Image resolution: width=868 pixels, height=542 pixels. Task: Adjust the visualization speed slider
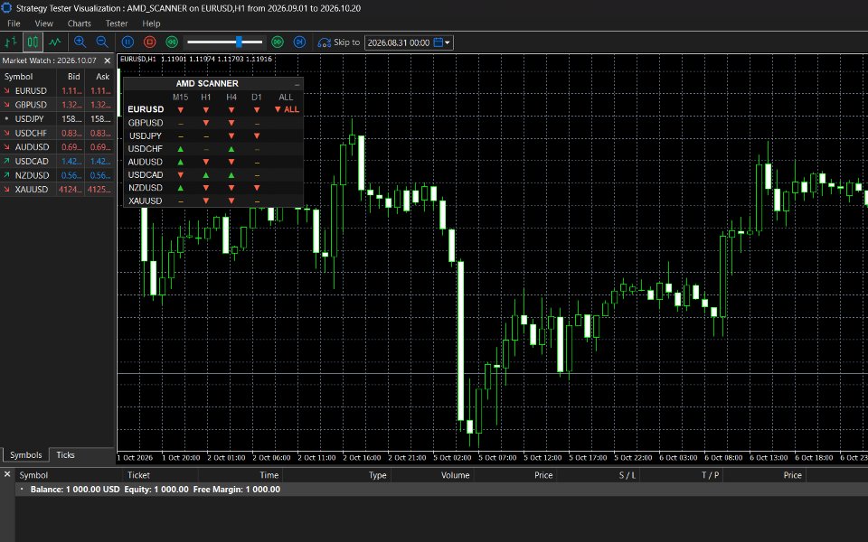[x=239, y=42]
